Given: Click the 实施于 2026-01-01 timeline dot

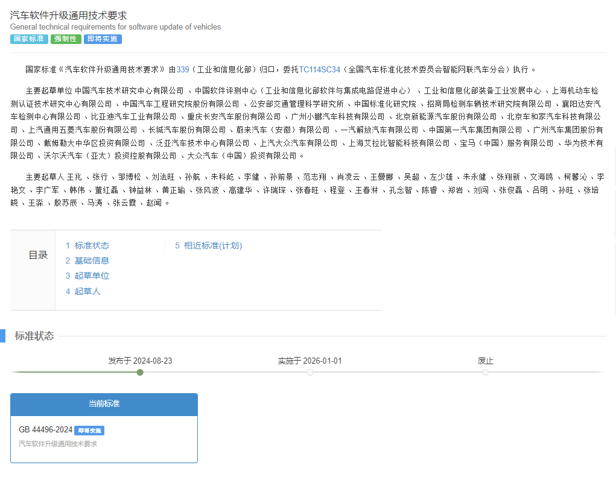Looking at the screenshot, I should (x=310, y=373).
